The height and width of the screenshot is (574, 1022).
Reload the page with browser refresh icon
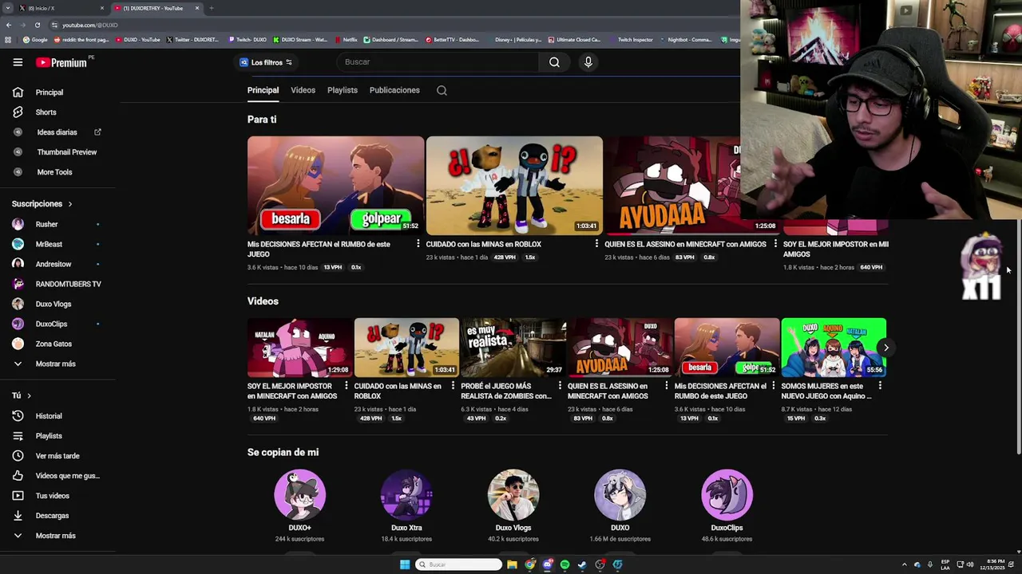(37, 25)
